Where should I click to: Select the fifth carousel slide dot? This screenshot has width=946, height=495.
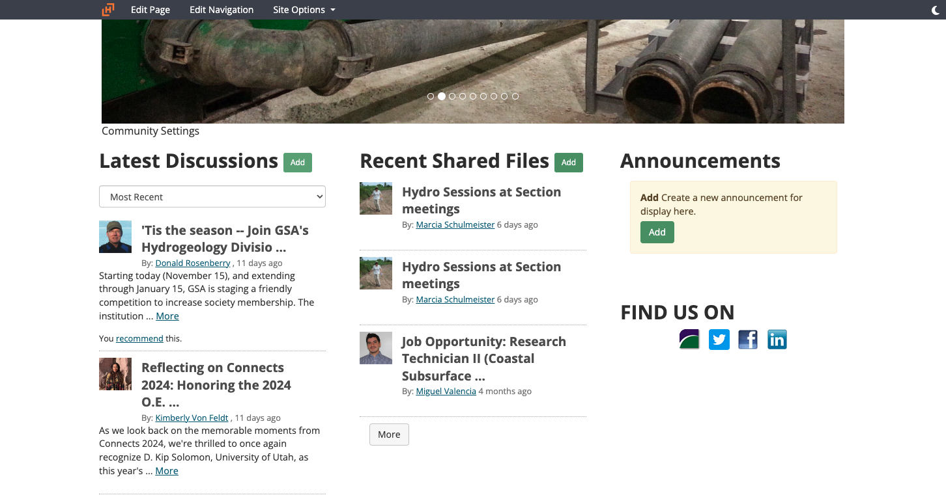(x=473, y=96)
